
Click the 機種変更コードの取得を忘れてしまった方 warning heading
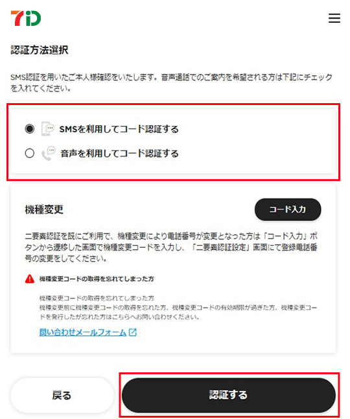click(97, 279)
